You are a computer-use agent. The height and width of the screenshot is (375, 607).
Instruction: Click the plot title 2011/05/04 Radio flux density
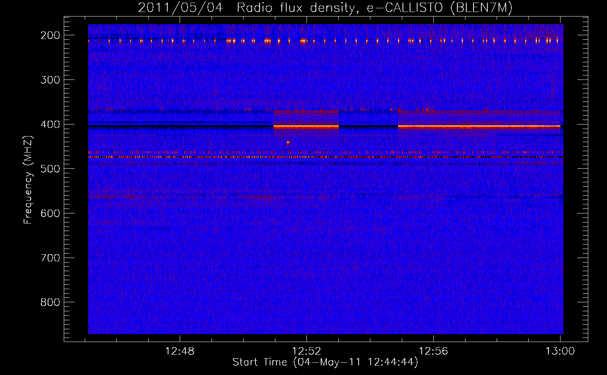tap(325, 7)
